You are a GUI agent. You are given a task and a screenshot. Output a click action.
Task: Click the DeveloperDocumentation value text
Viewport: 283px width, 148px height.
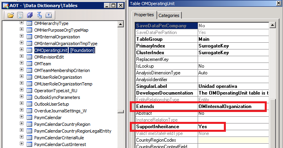(x=233, y=93)
